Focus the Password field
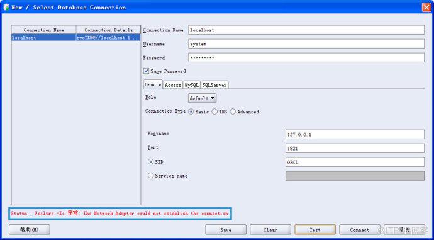The width and height of the screenshot is (434, 240). click(306, 58)
